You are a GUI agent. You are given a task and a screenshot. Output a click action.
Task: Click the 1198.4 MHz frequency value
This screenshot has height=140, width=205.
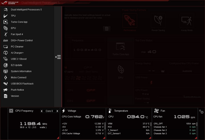point(34,124)
